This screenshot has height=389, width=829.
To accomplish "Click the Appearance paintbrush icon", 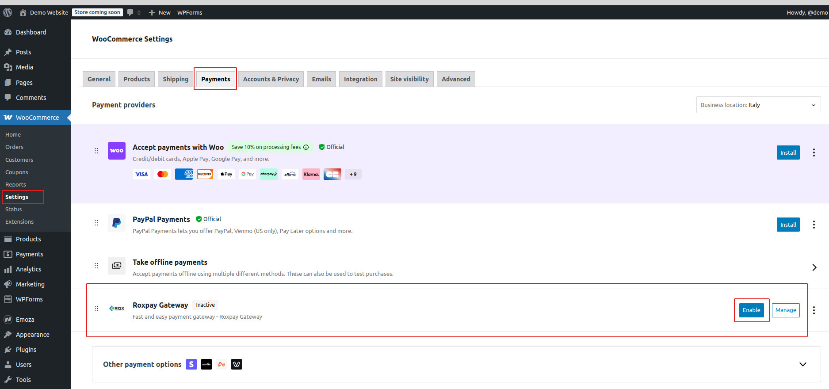I will click(8, 335).
